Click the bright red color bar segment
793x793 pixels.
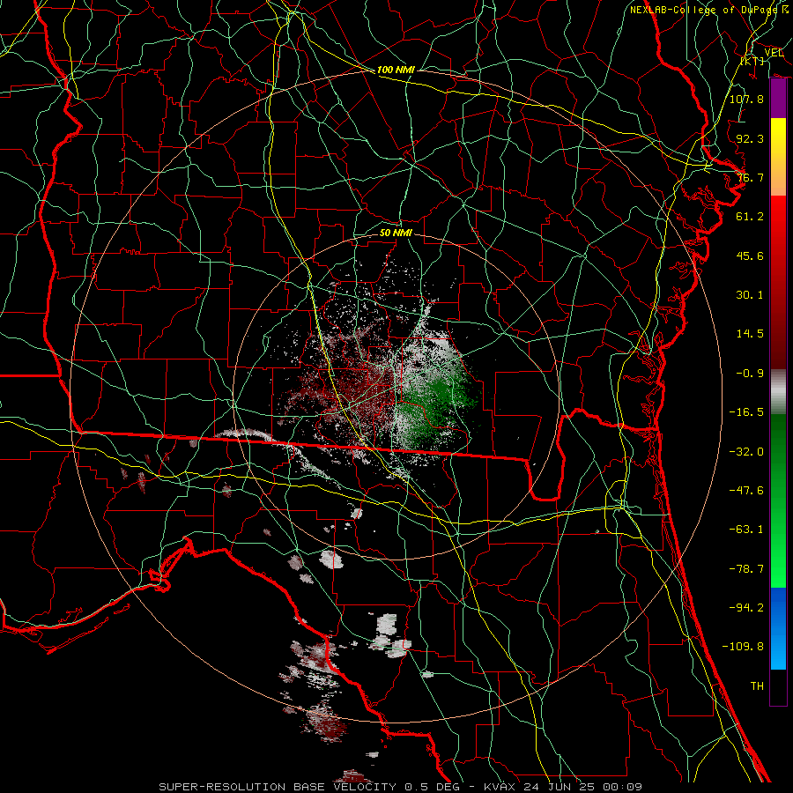point(778,283)
